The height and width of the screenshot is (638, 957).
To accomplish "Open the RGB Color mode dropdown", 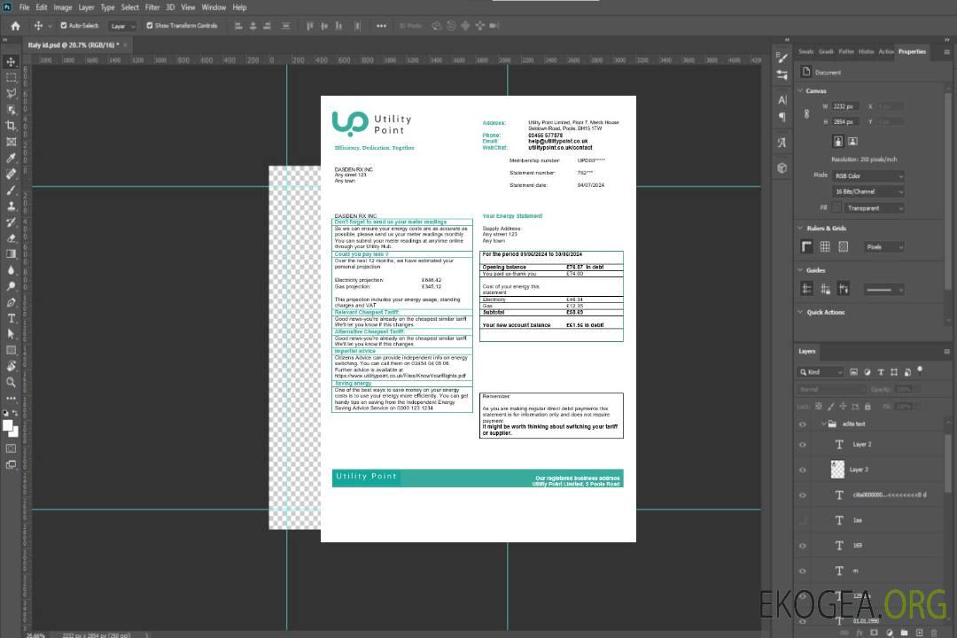I will coord(868,175).
